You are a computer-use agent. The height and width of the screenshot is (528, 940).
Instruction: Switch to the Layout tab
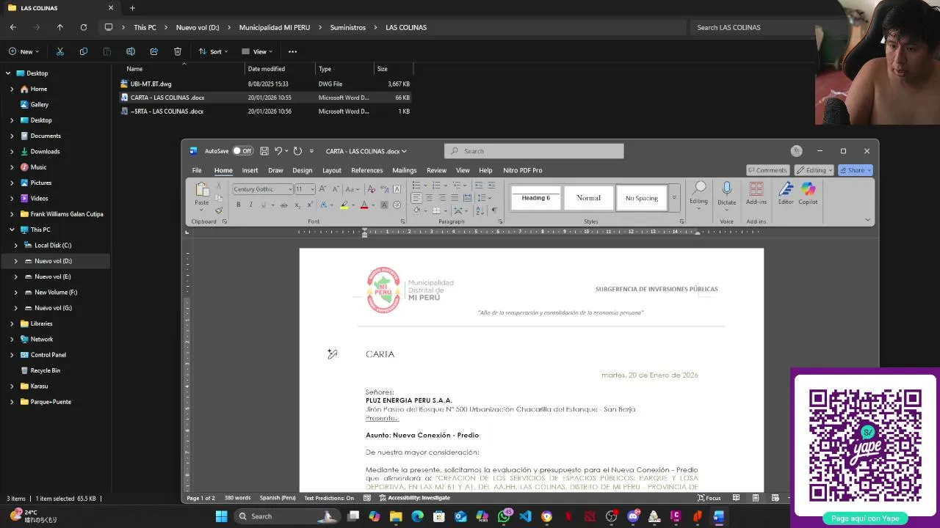(332, 170)
